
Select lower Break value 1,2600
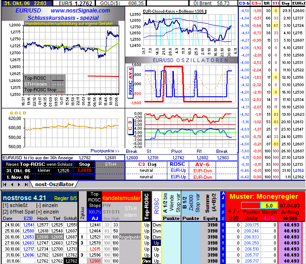[x=132, y=158]
